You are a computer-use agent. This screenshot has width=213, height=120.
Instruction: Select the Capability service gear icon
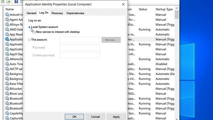click(x=7, y=113)
